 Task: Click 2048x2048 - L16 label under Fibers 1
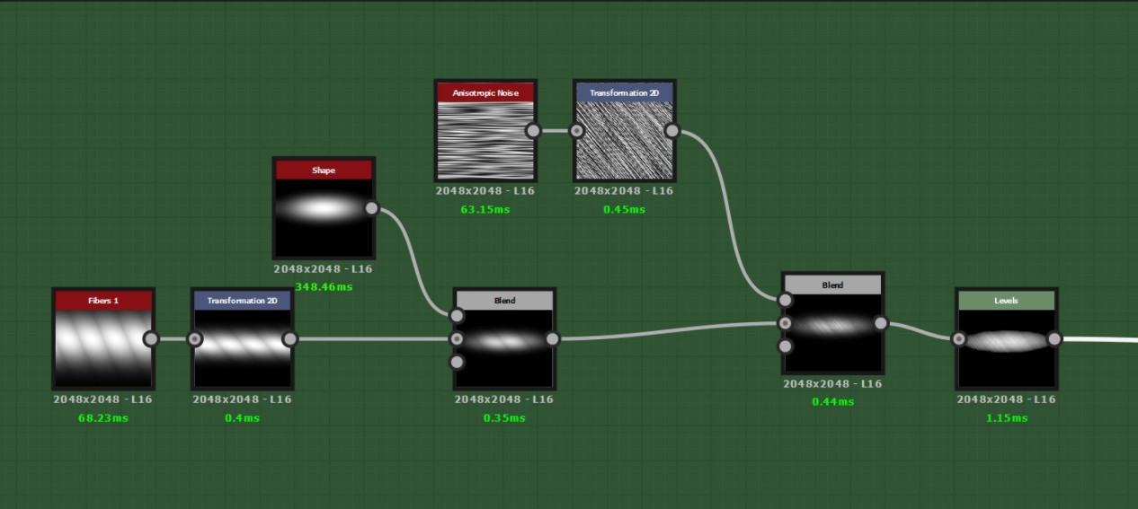pos(103,399)
